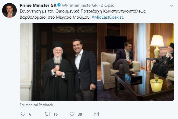Click the Ecumenical Patriarch caption text
Screen dimensions: 178x119
(x=36, y=105)
